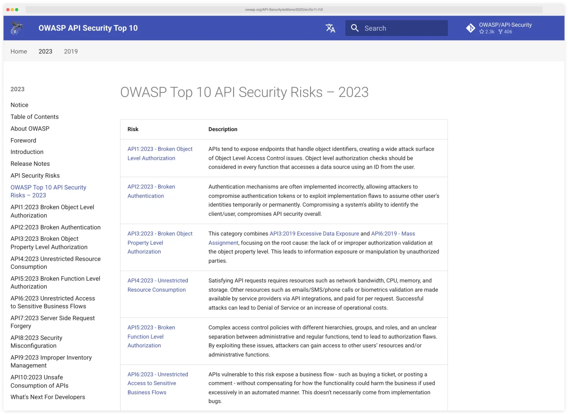The width and height of the screenshot is (568, 414).
Task: Open sidebar API1:2023 Broken Object Level Authorization
Action: [52, 211]
